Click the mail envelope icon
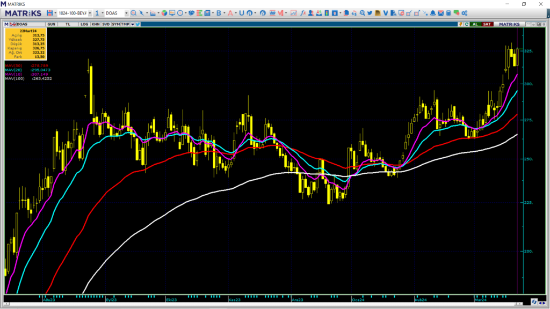 click(x=440, y=13)
